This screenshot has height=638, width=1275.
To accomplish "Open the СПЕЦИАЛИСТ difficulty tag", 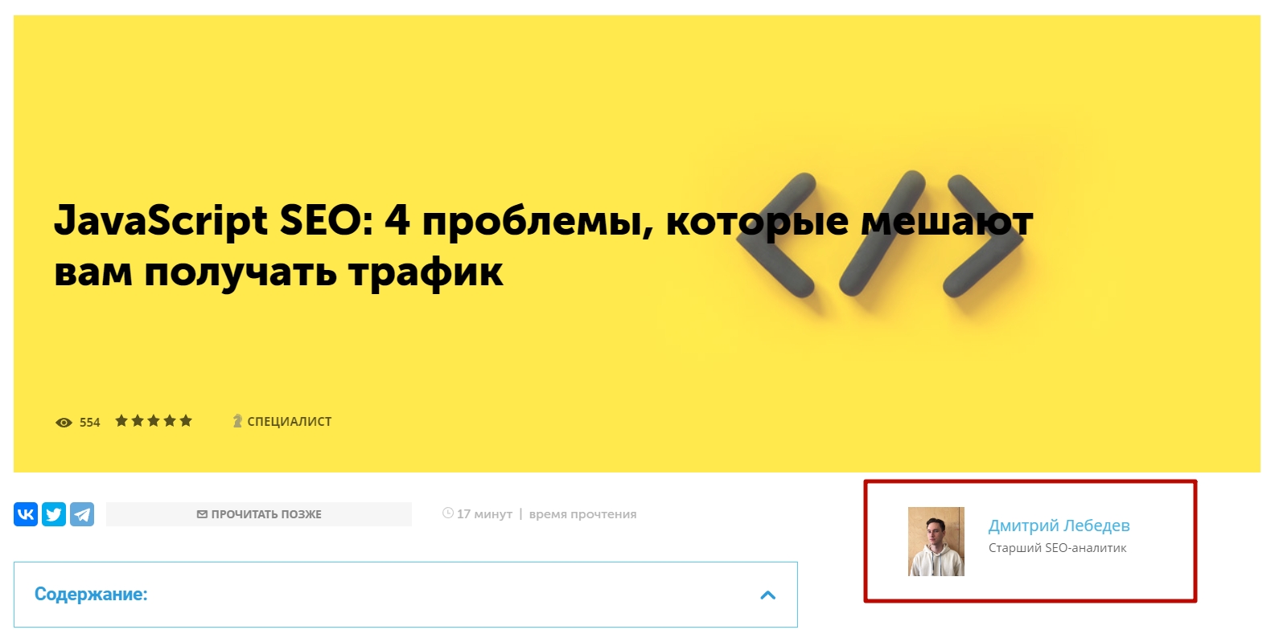I will [289, 422].
